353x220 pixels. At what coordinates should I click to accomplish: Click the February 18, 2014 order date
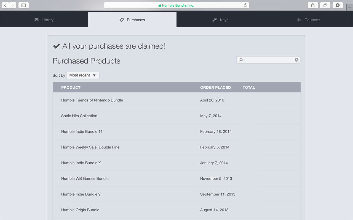click(x=216, y=131)
